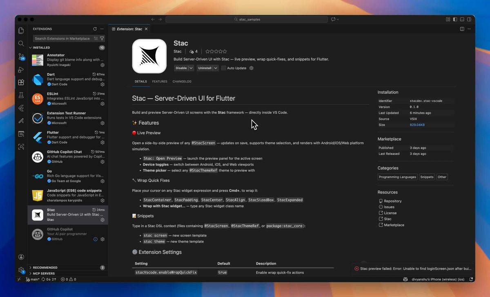Refresh the extensions list
Screen dimensions: 490x297
(x=95, y=29)
